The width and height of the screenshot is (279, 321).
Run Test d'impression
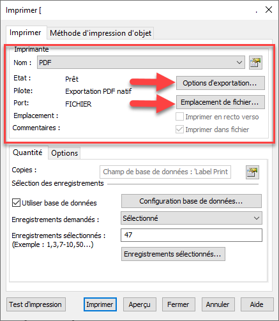point(36,304)
